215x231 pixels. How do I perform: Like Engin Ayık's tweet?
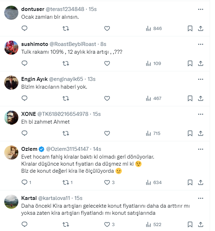(107, 98)
